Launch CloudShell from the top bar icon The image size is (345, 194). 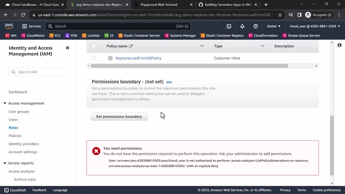(x=229, y=26)
